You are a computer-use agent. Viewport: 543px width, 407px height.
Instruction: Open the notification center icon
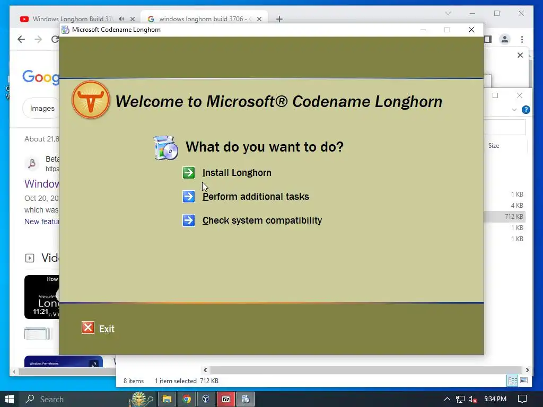pos(522,399)
